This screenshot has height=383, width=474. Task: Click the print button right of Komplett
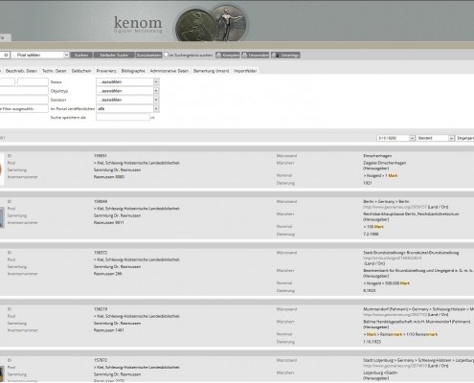point(256,55)
